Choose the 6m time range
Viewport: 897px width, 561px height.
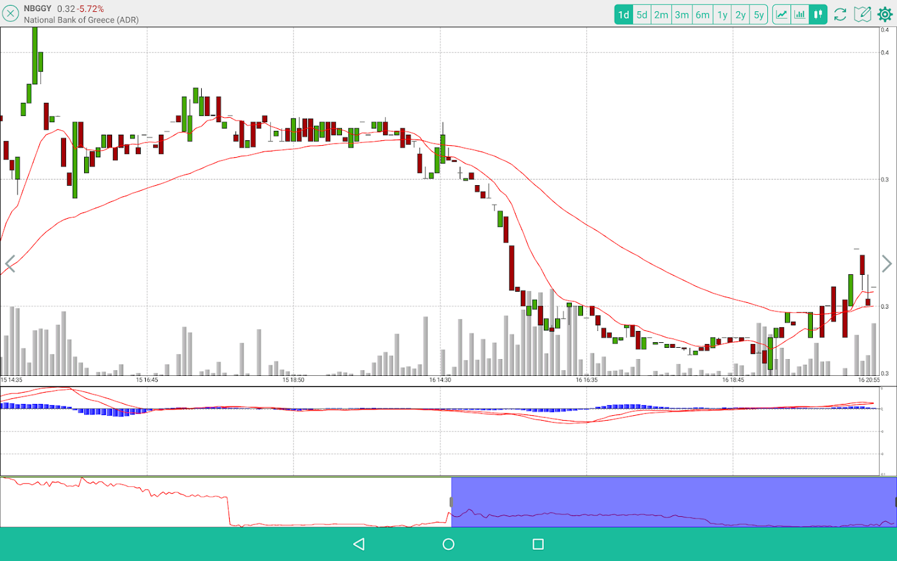[703, 14]
